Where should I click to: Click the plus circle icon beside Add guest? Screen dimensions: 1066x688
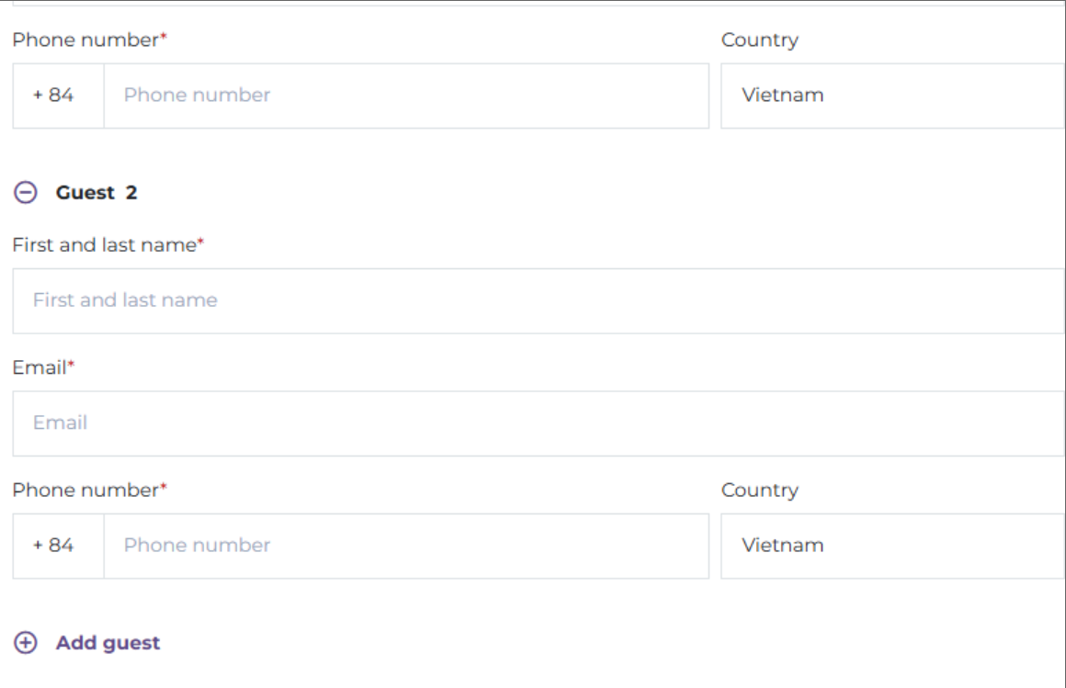coord(27,643)
